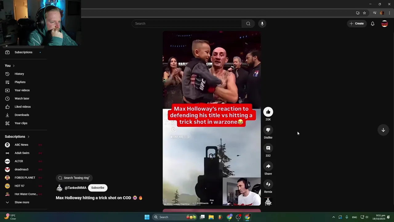Viewport: 394px width, 222px height.
Task: Open HOT 97 channel
Action: pyautogui.click(x=23, y=186)
